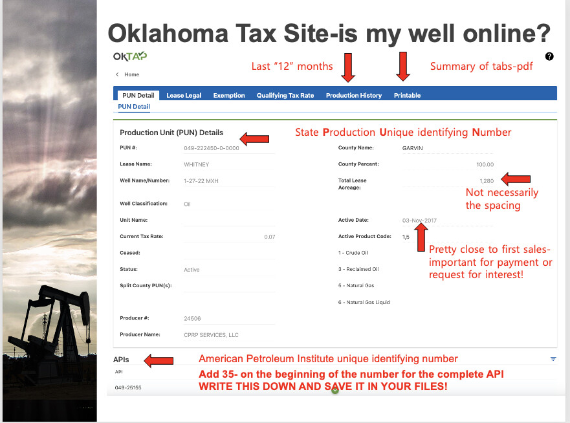Click the OKTAP logo
Image resolution: width=570 pixels, height=423 pixels.
click(x=130, y=56)
